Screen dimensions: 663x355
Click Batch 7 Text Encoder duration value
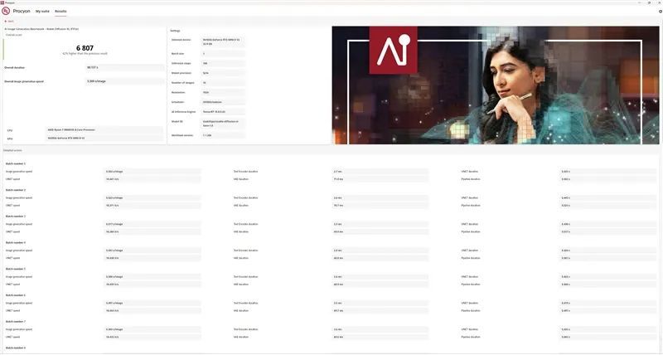[x=380, y=329]
